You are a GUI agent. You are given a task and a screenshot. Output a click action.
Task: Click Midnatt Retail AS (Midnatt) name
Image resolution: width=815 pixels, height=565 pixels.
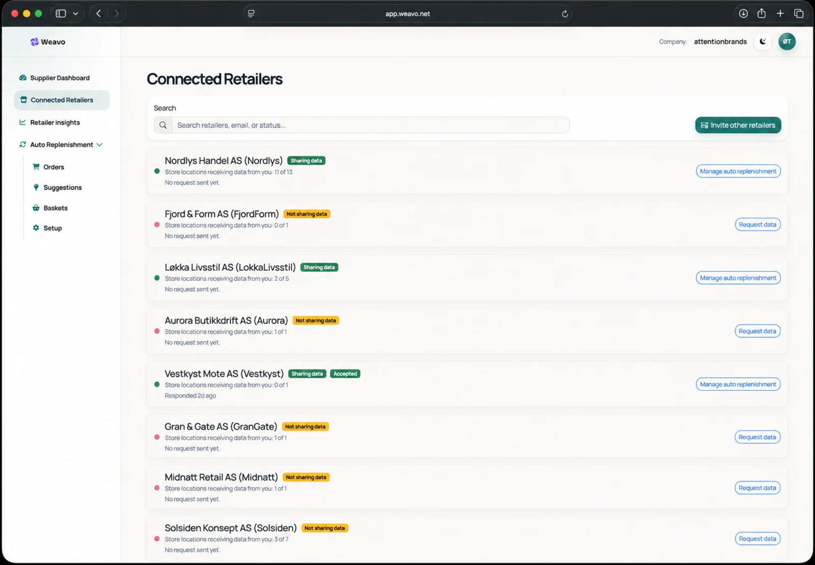click(221, 477)
